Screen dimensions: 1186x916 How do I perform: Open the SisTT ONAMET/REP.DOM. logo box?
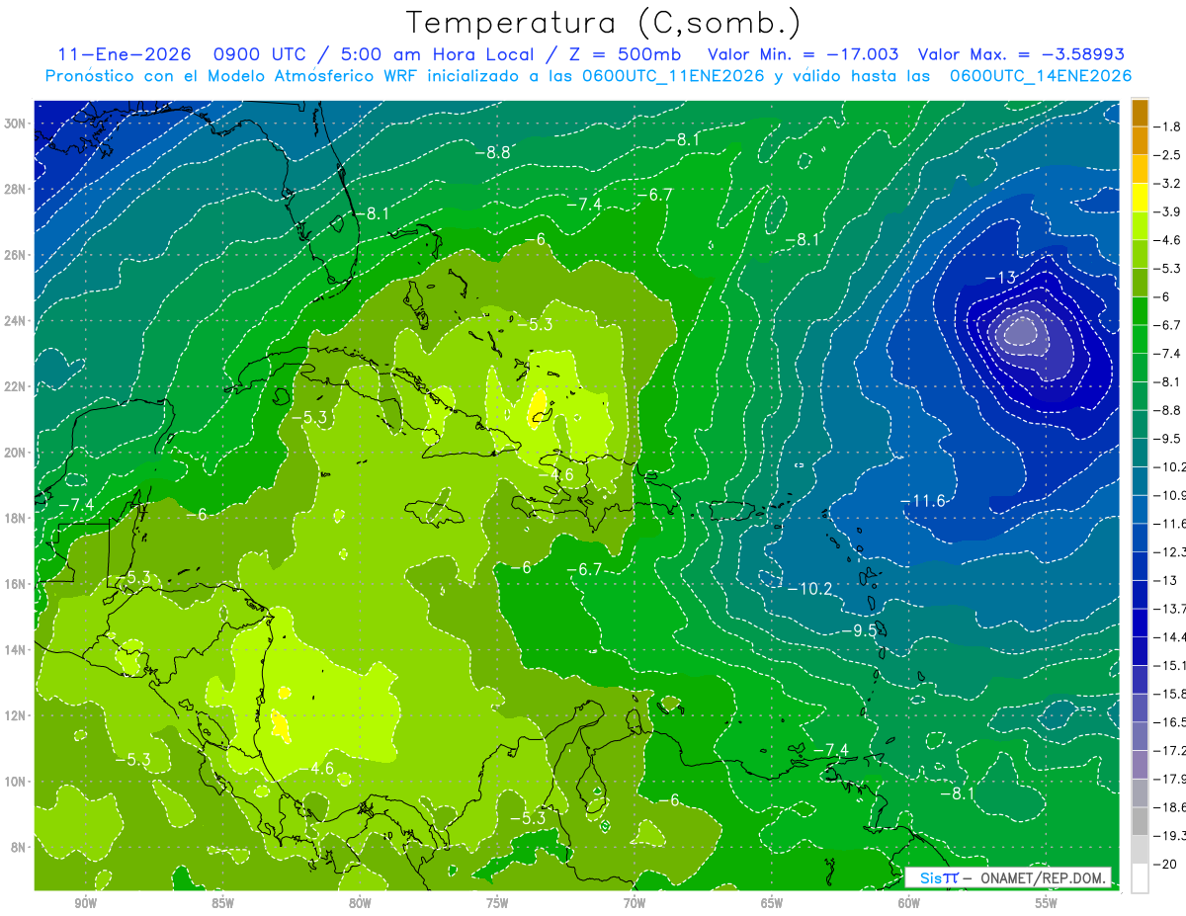(x=1009, y=877)
